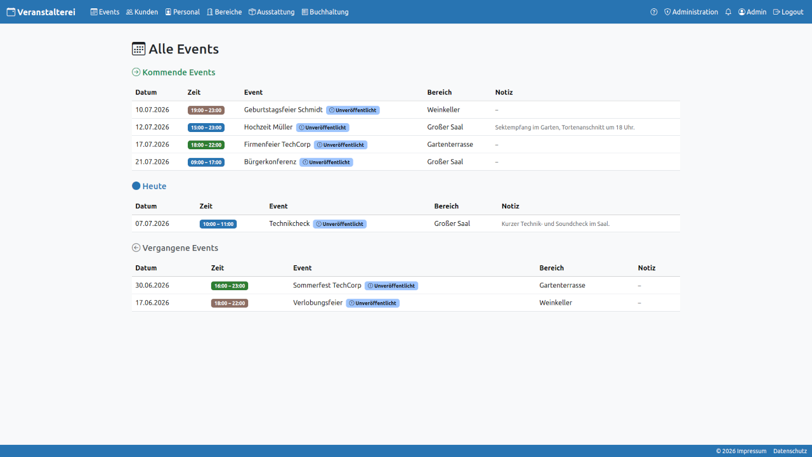Open the Ausstattung menu
This screenshot has height=457, width=812.
272,12
